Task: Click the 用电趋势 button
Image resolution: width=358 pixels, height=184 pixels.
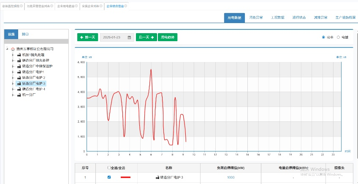Action: coord(168,37)
